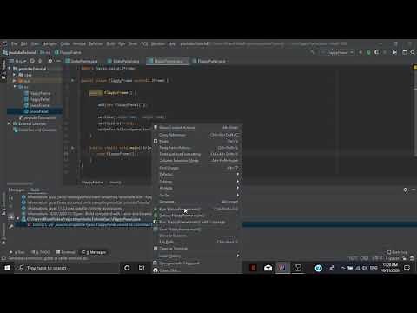417x313 pixels.
Task: Select SnakeFrame in project tree
Action: click(36, 105)
